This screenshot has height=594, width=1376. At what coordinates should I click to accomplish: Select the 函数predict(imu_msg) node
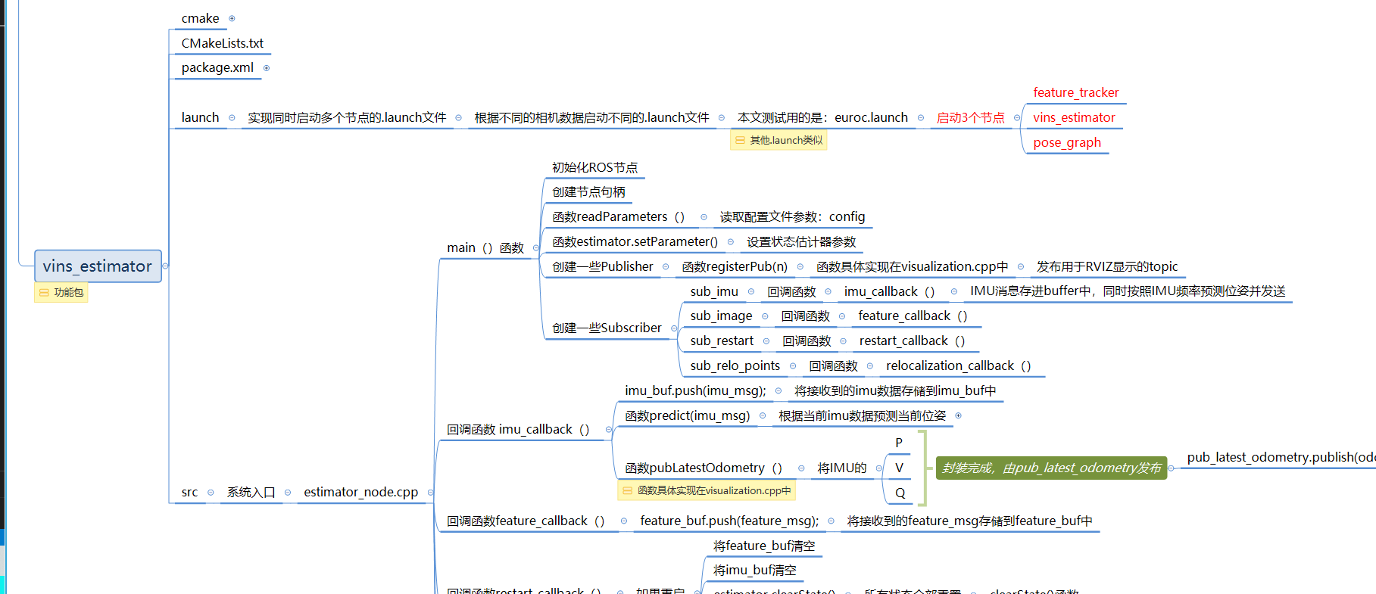click(688, 416)
